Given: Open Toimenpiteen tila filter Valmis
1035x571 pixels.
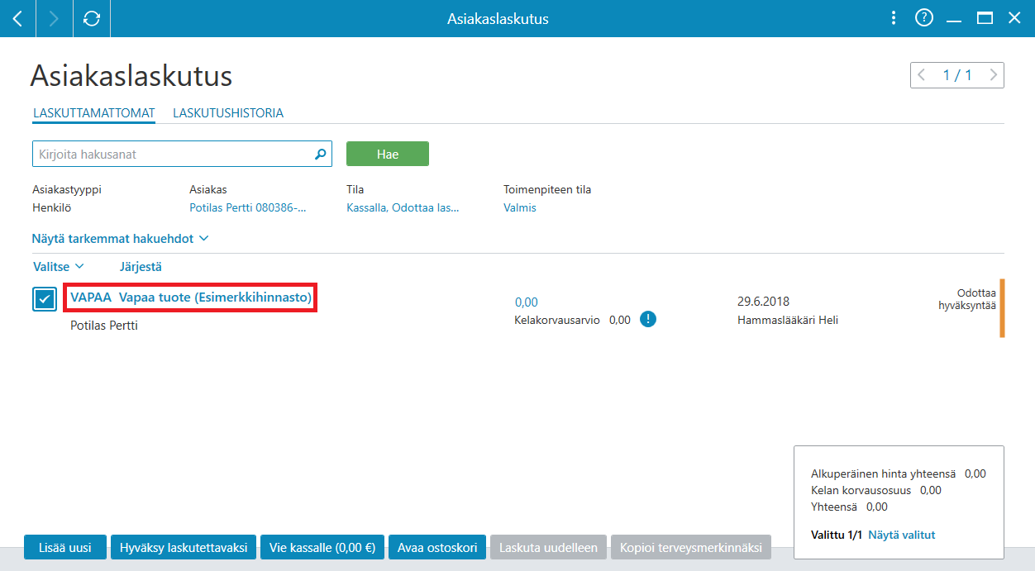Looking at the screenshot, I should (520, 207).
